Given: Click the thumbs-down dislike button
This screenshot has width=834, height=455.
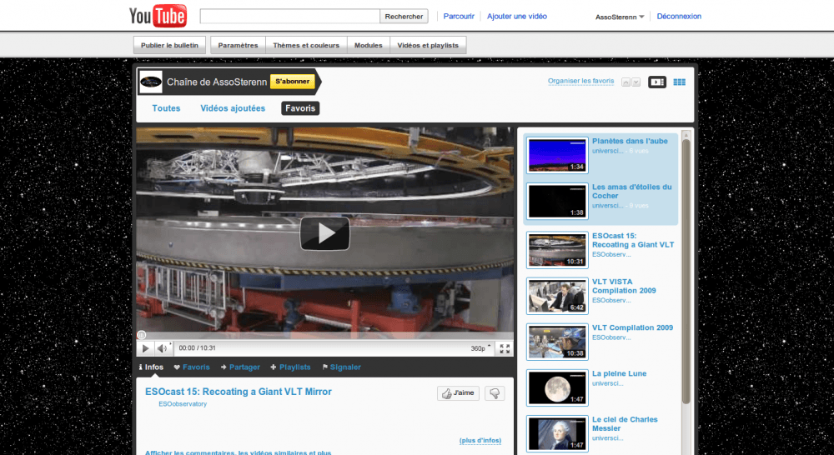Looking at the screenshot, I should coord(495,393).
